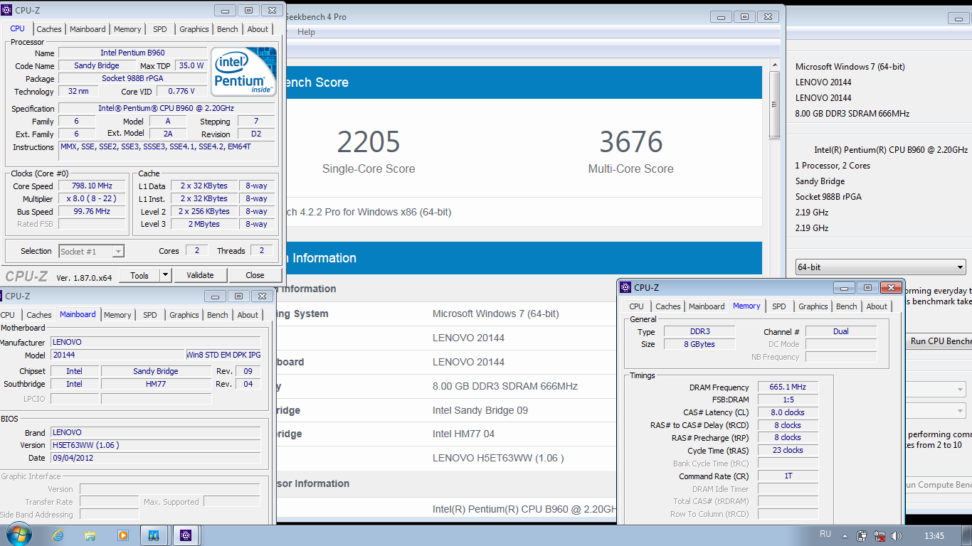Image resolution: width=972 pixels, height=546 pixels.
Task: Select SPD tab in the Memory window
Action: pyautogui.click(x=779, y=306)
